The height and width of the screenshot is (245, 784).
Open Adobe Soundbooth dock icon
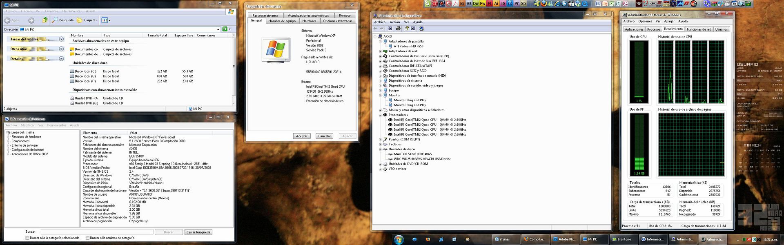coord(523,3)
